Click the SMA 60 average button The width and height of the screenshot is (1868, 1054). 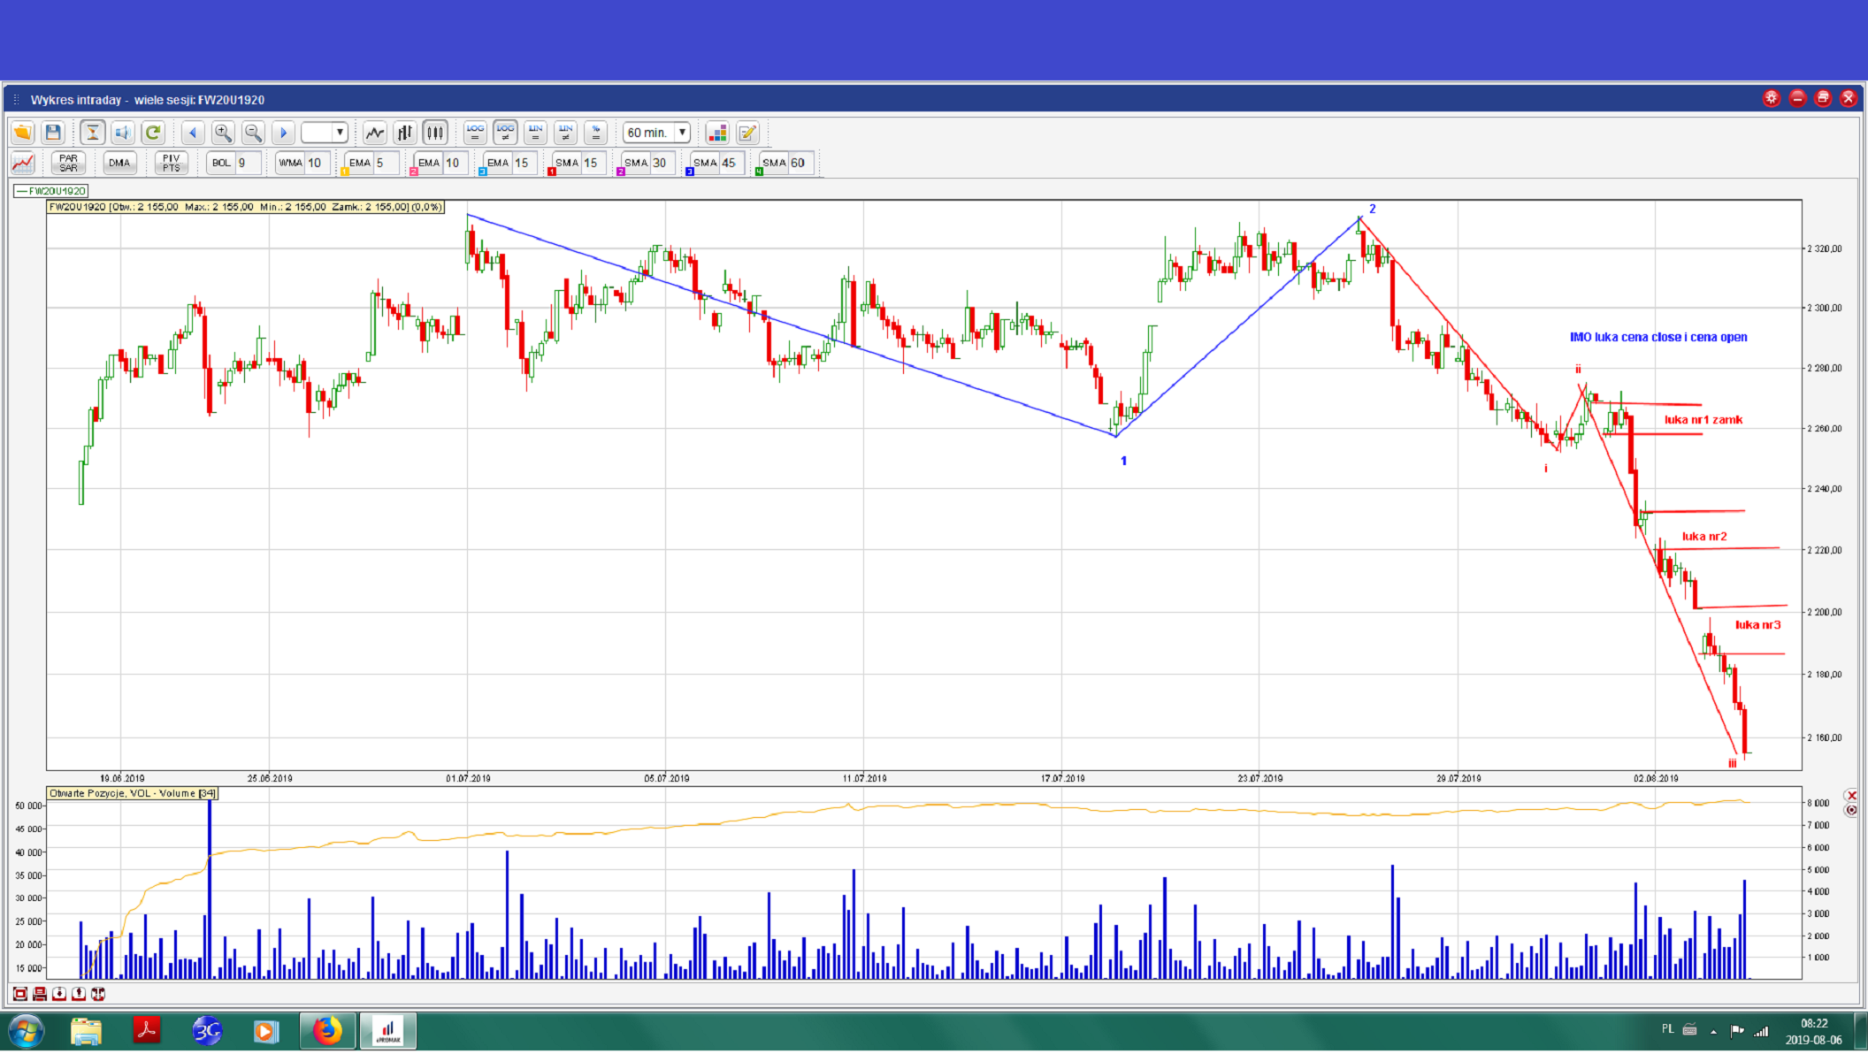click(x=775, y=163)
